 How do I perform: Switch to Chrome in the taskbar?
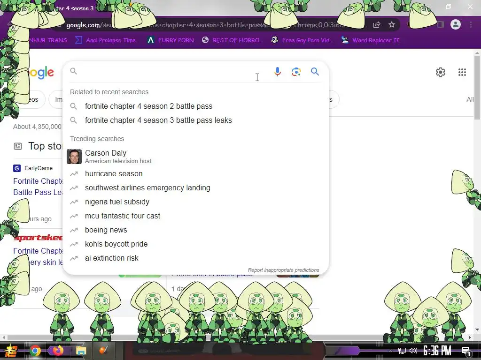pyautogui.click(x=35, y=351)
